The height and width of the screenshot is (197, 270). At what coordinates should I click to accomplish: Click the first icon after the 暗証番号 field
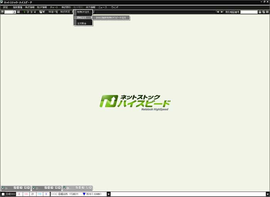pyautogui.click(x=260, y=12)
